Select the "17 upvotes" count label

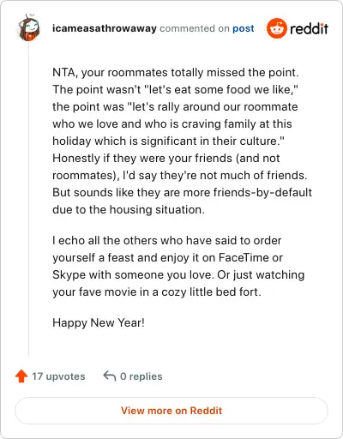tap(58, 376)
